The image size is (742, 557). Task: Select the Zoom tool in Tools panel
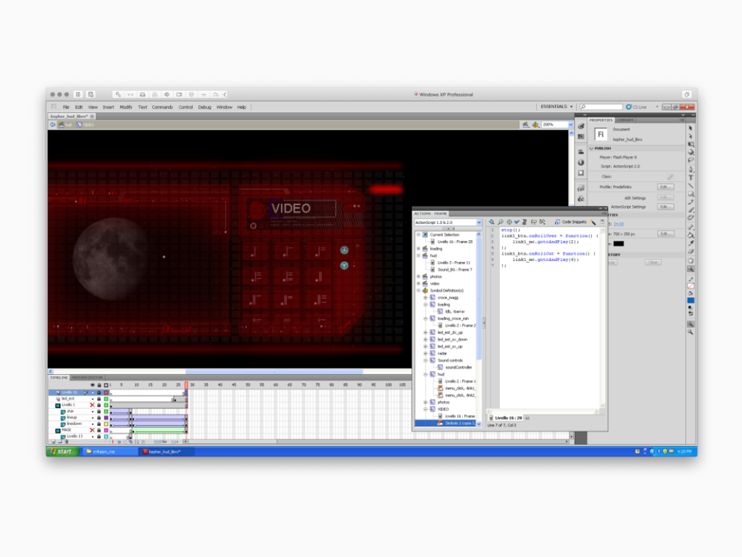point(691,268)
